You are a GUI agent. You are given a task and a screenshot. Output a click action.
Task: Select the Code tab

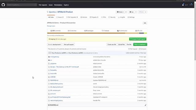51,17
